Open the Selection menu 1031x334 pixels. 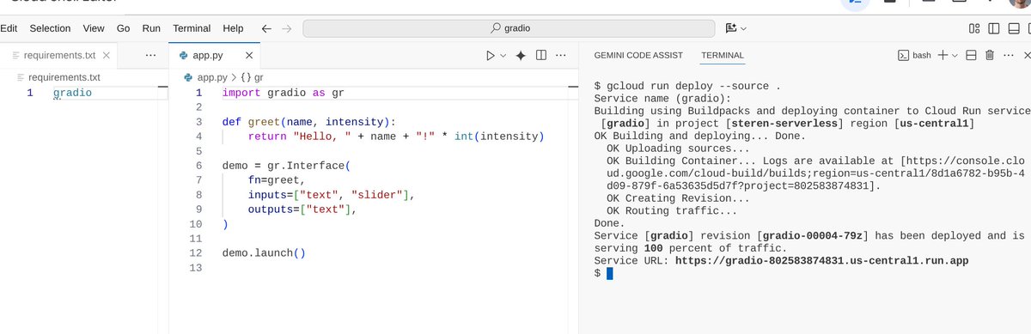point(50,28)
